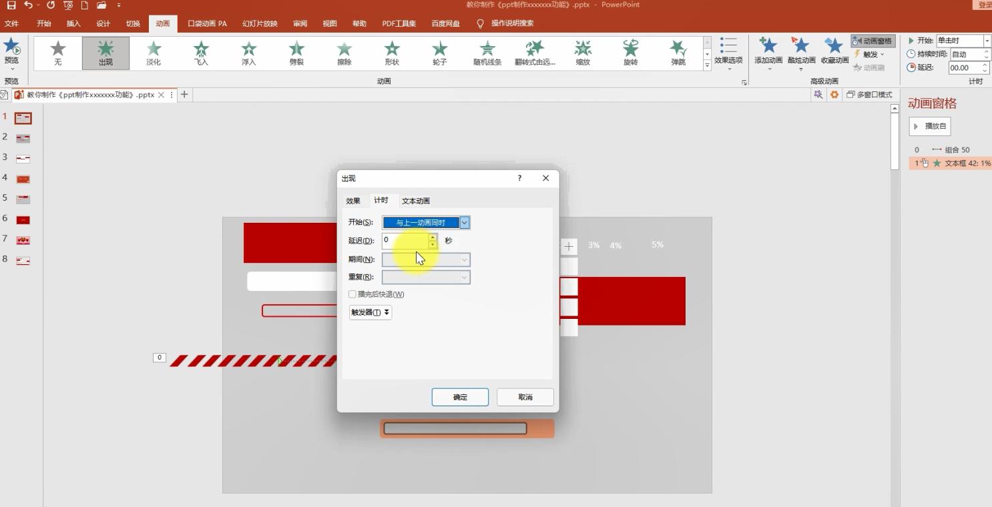This screenshot has width=992, height=507.
Task: Expand the 触发器 dropdown in dialog
Action: coord(370,312)
